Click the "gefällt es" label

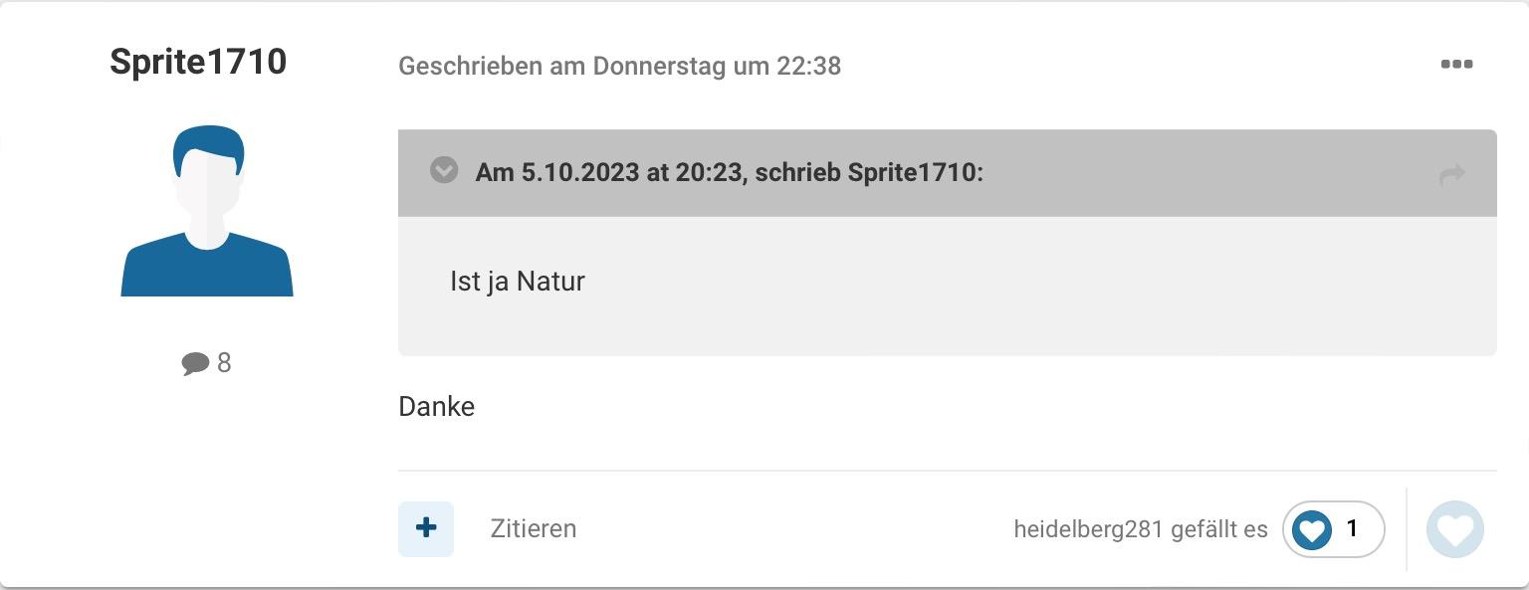click(x=1219, y=529)
